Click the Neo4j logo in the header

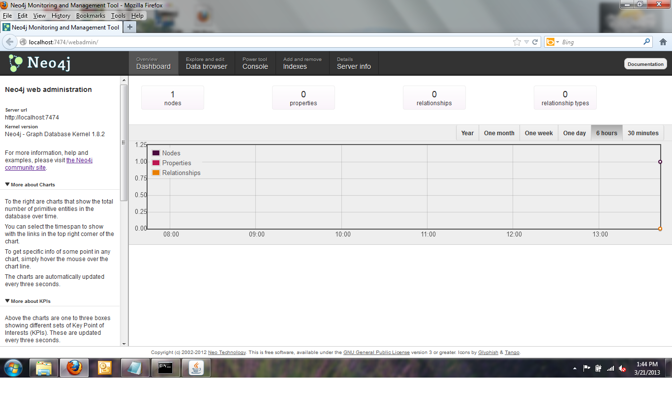[x=40, y=63]
